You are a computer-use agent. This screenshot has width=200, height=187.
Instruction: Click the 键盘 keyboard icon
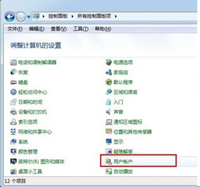coord(13,82)
